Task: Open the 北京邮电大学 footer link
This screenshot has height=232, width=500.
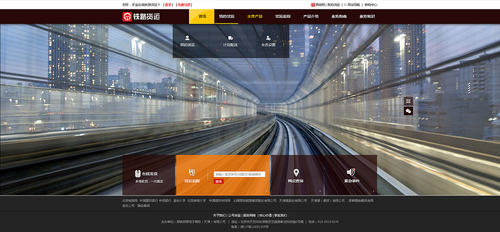Action: pos(196,201)
